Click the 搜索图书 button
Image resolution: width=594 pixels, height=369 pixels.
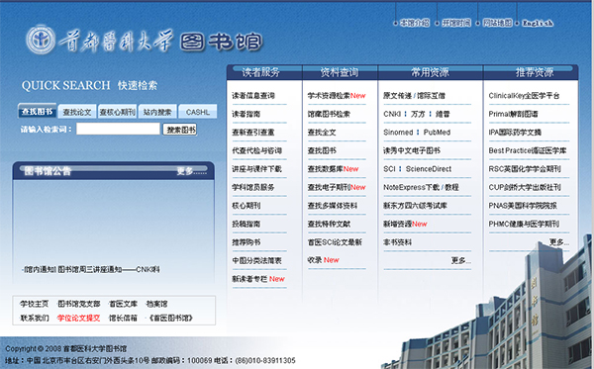[180, 130]
